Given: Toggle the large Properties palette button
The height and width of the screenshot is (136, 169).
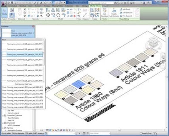Looking at the screenshot, I should pos(12,15).
